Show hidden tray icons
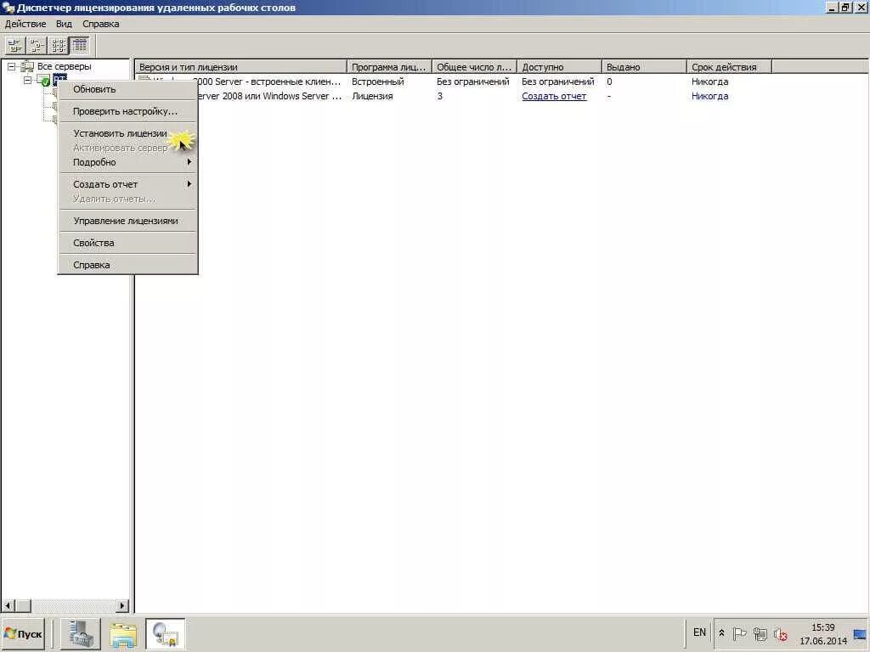The image size is (870, 652). [x=721, y=632]
